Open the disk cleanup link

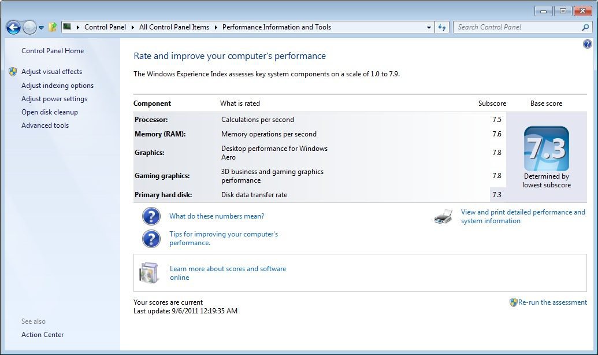pyautogui.click(x=50, y=112)
